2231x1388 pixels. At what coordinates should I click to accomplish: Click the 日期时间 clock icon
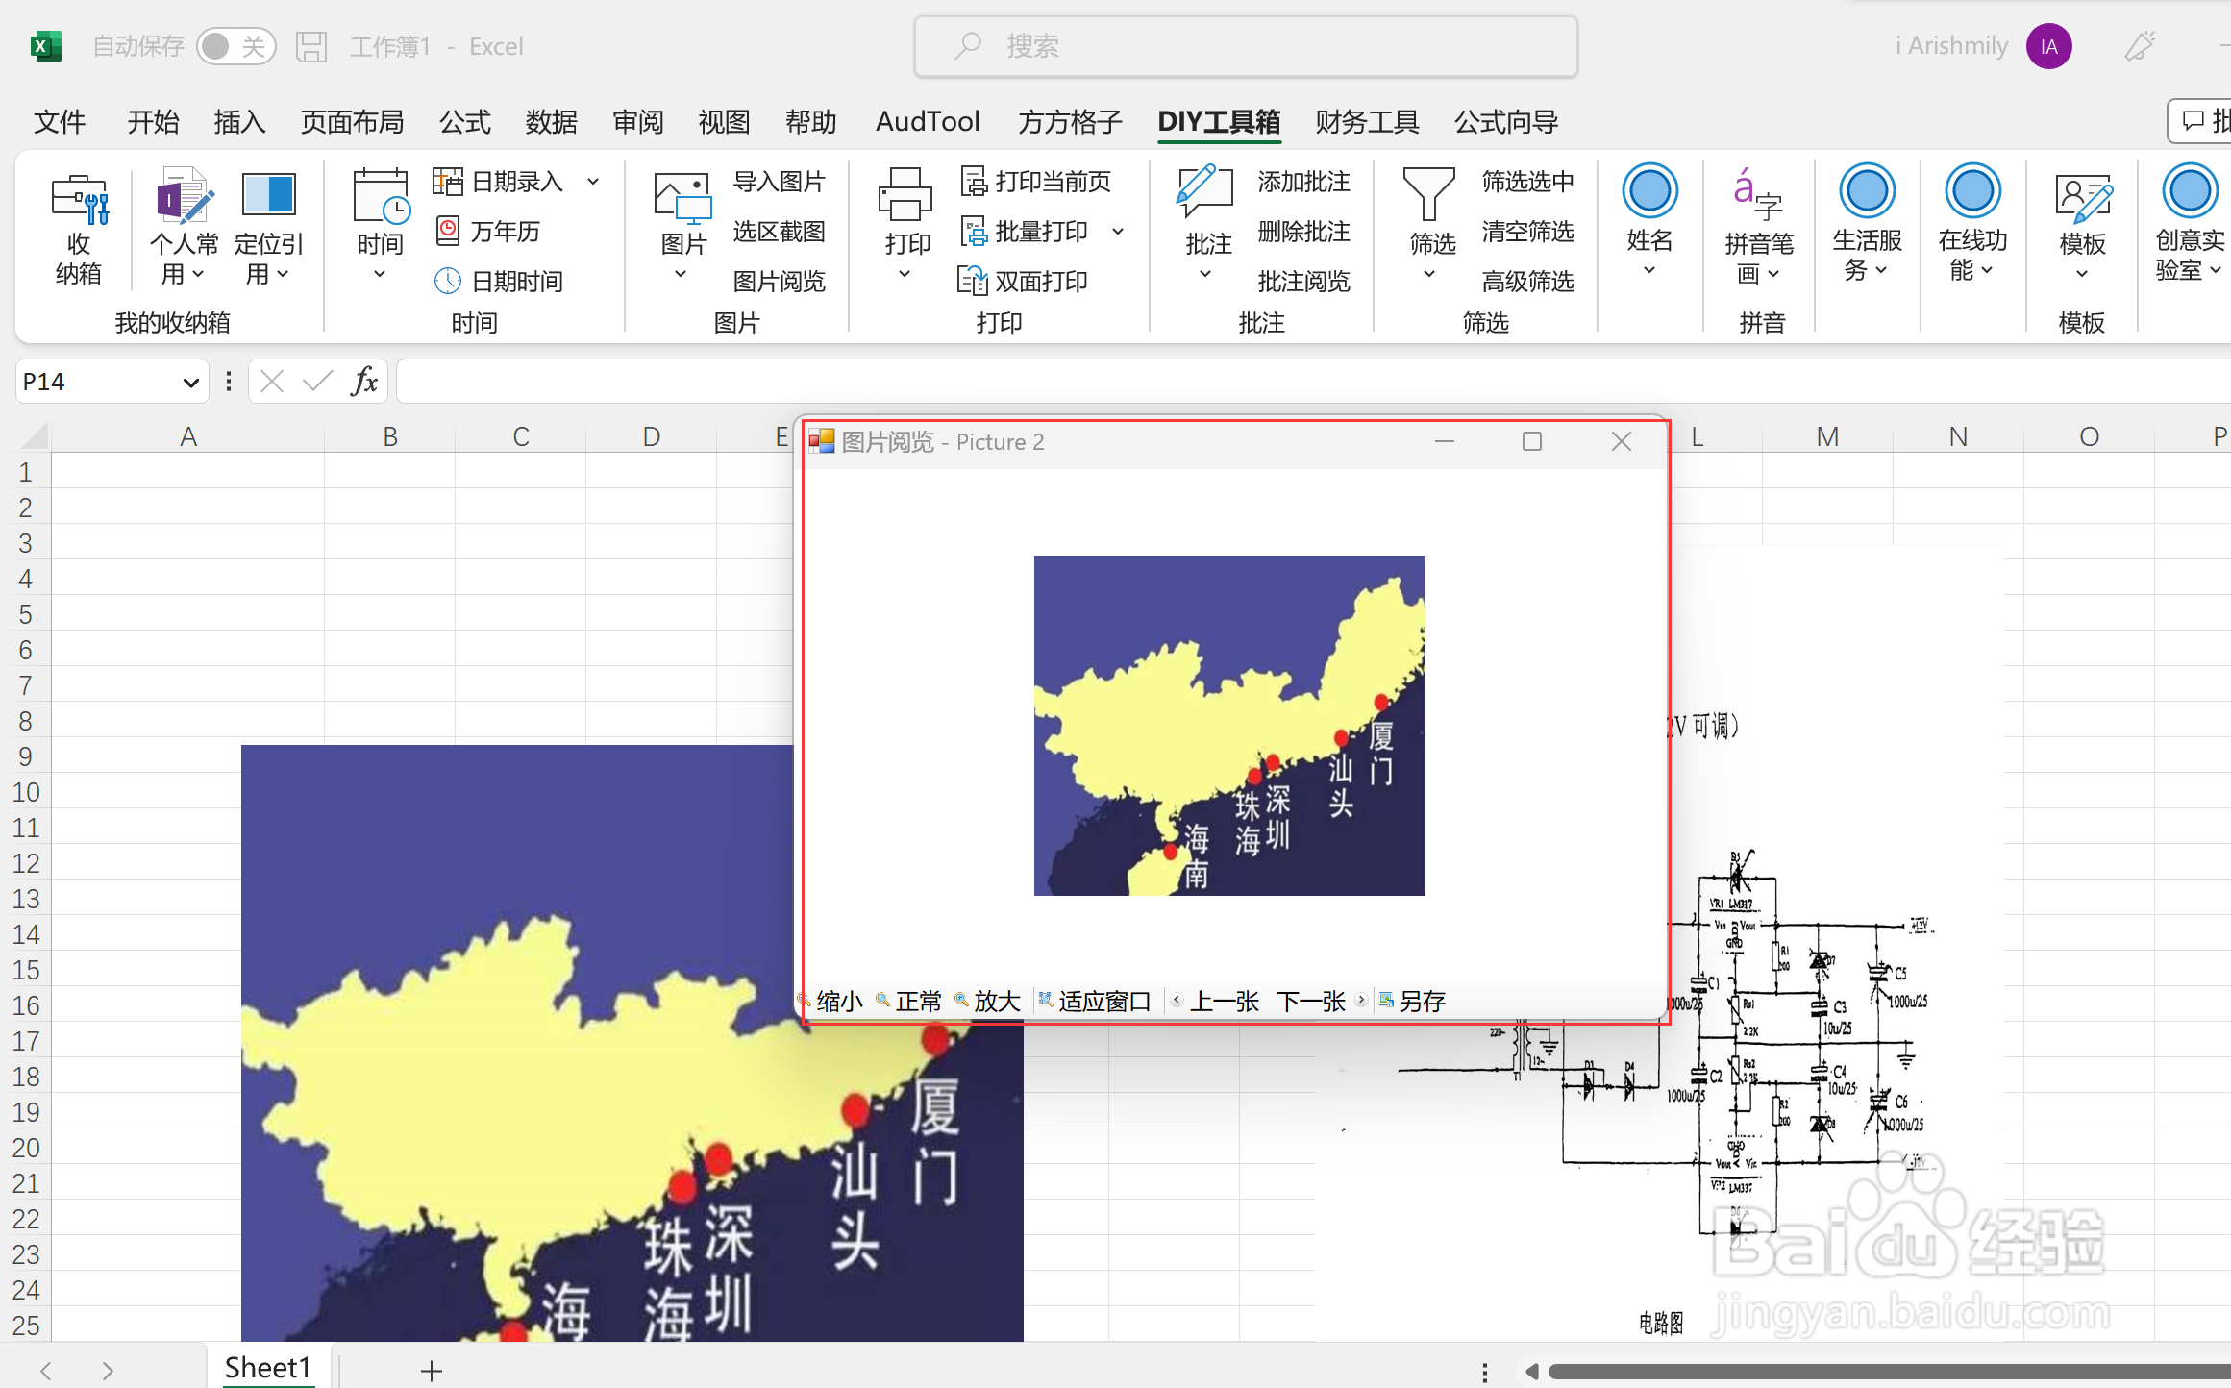click(x=448, y=281)
